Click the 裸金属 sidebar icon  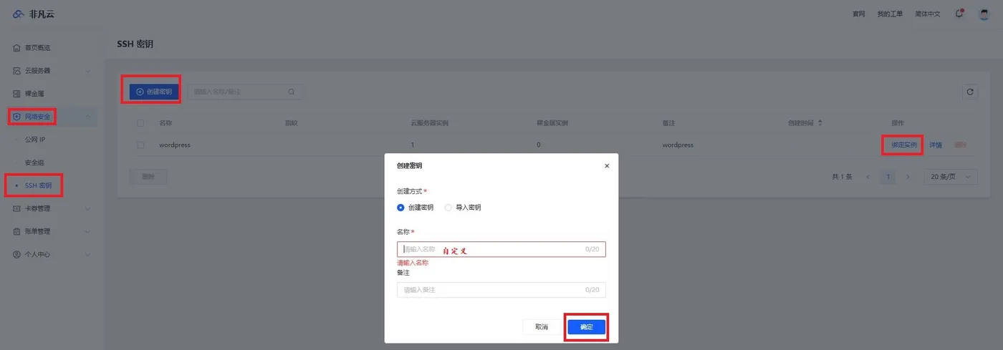tap(16, 94)
